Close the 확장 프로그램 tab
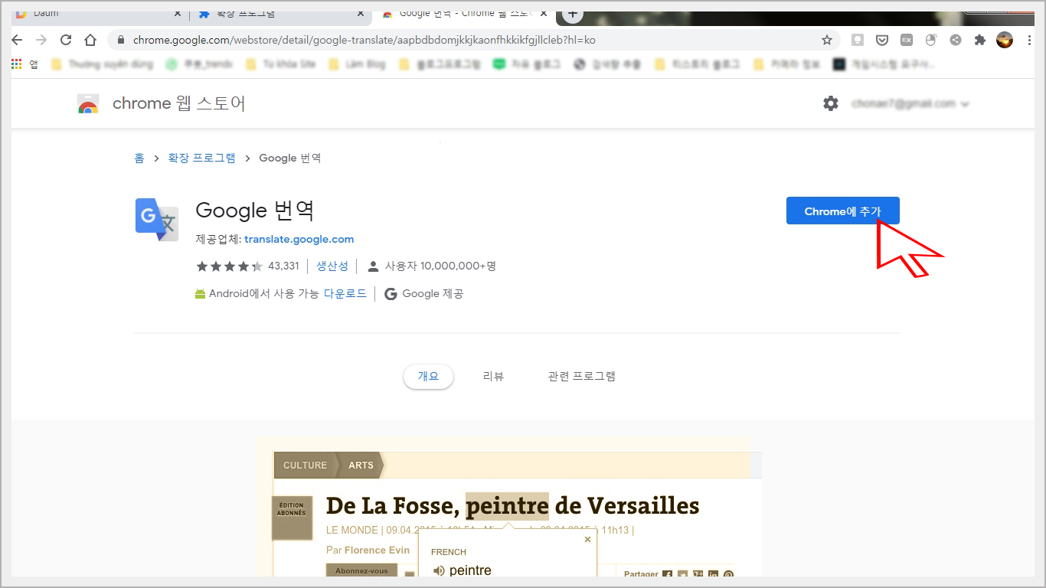Screen dimensions: 1046x588 359,14
